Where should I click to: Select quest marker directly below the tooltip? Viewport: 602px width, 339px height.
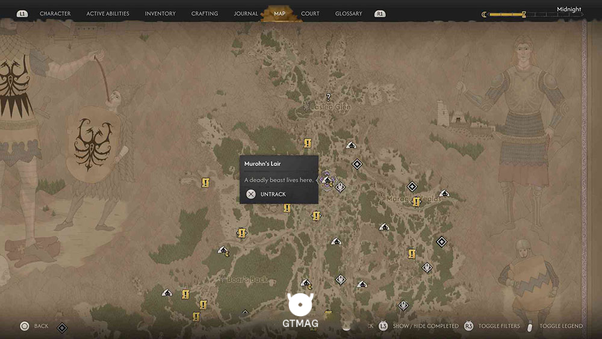[287, 208]
